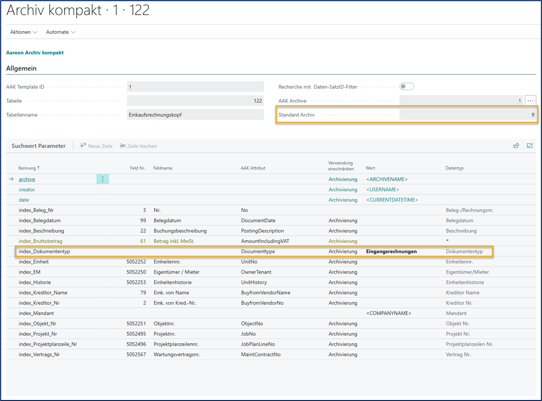Expand the Suchwert Parameter section to full view
The image size is (542, 401).
pos(530,146)
